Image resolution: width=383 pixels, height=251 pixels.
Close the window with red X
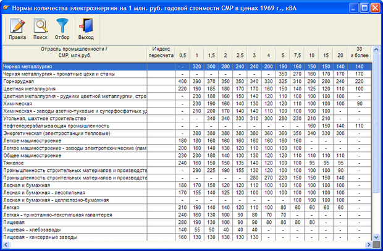pos(375,8)
